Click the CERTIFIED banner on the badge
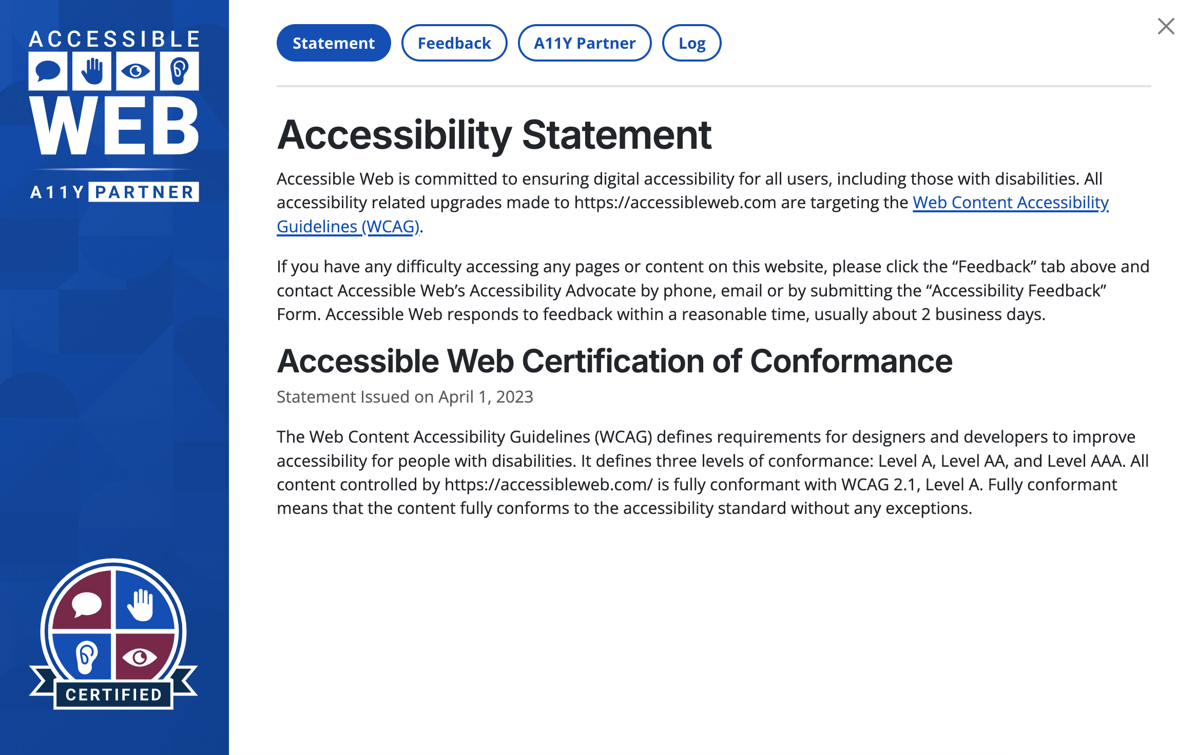The width and height of the screenshot is (1197, 755). tap(113, 694)
